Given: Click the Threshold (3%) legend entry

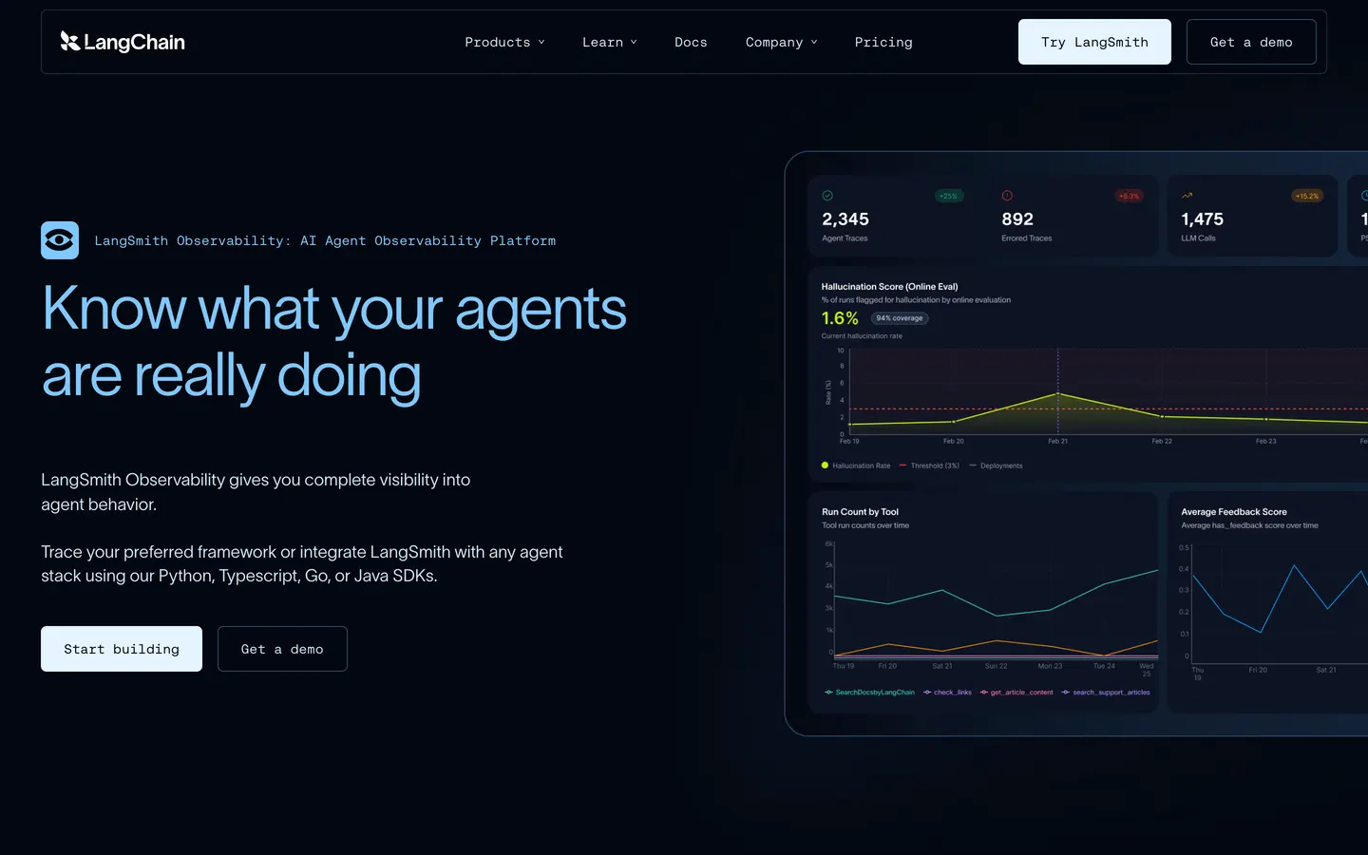Looking at the screenshot, I should (x=929, y=465).
